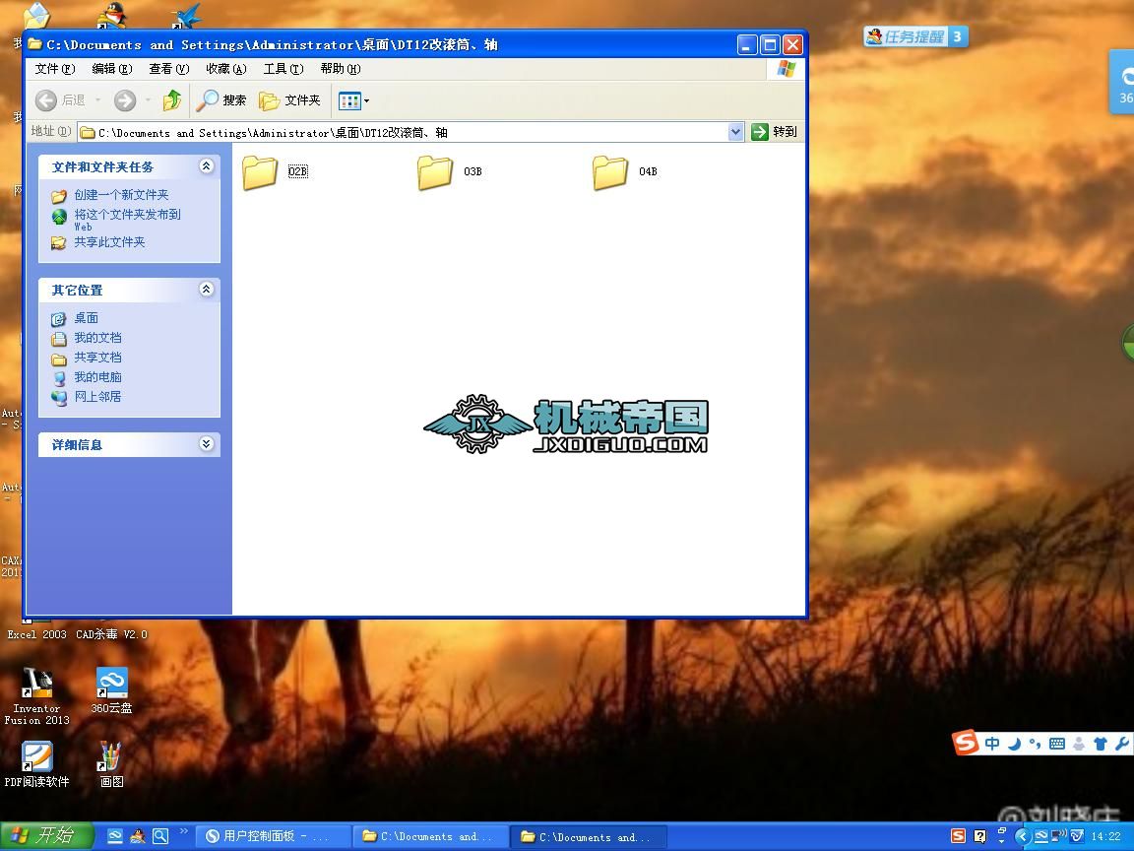Select the 02B folder icon
Screen dimensions: 1134x851
click(x=260, y=172)
